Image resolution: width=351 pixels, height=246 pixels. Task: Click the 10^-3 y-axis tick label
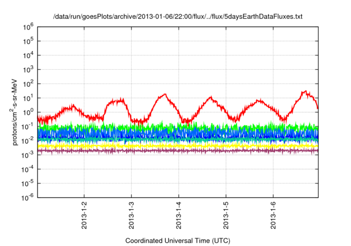(x=28, y=155)
